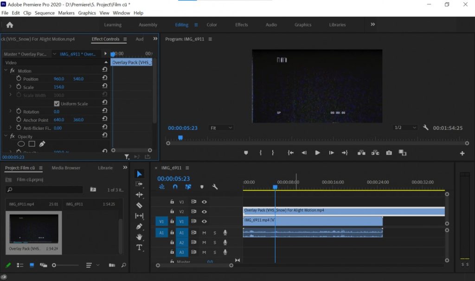Open the playback resolution 1/2 dropdown
Image resolution: width=475 pixels, height=281 pixels.
(405, 128)
